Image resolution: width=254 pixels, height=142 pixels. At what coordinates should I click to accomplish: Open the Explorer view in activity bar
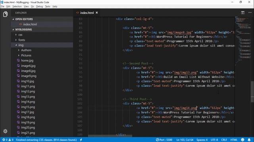point(5,14)
